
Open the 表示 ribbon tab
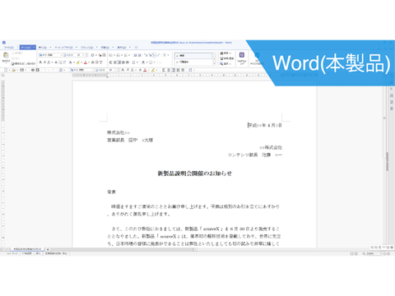122,48
